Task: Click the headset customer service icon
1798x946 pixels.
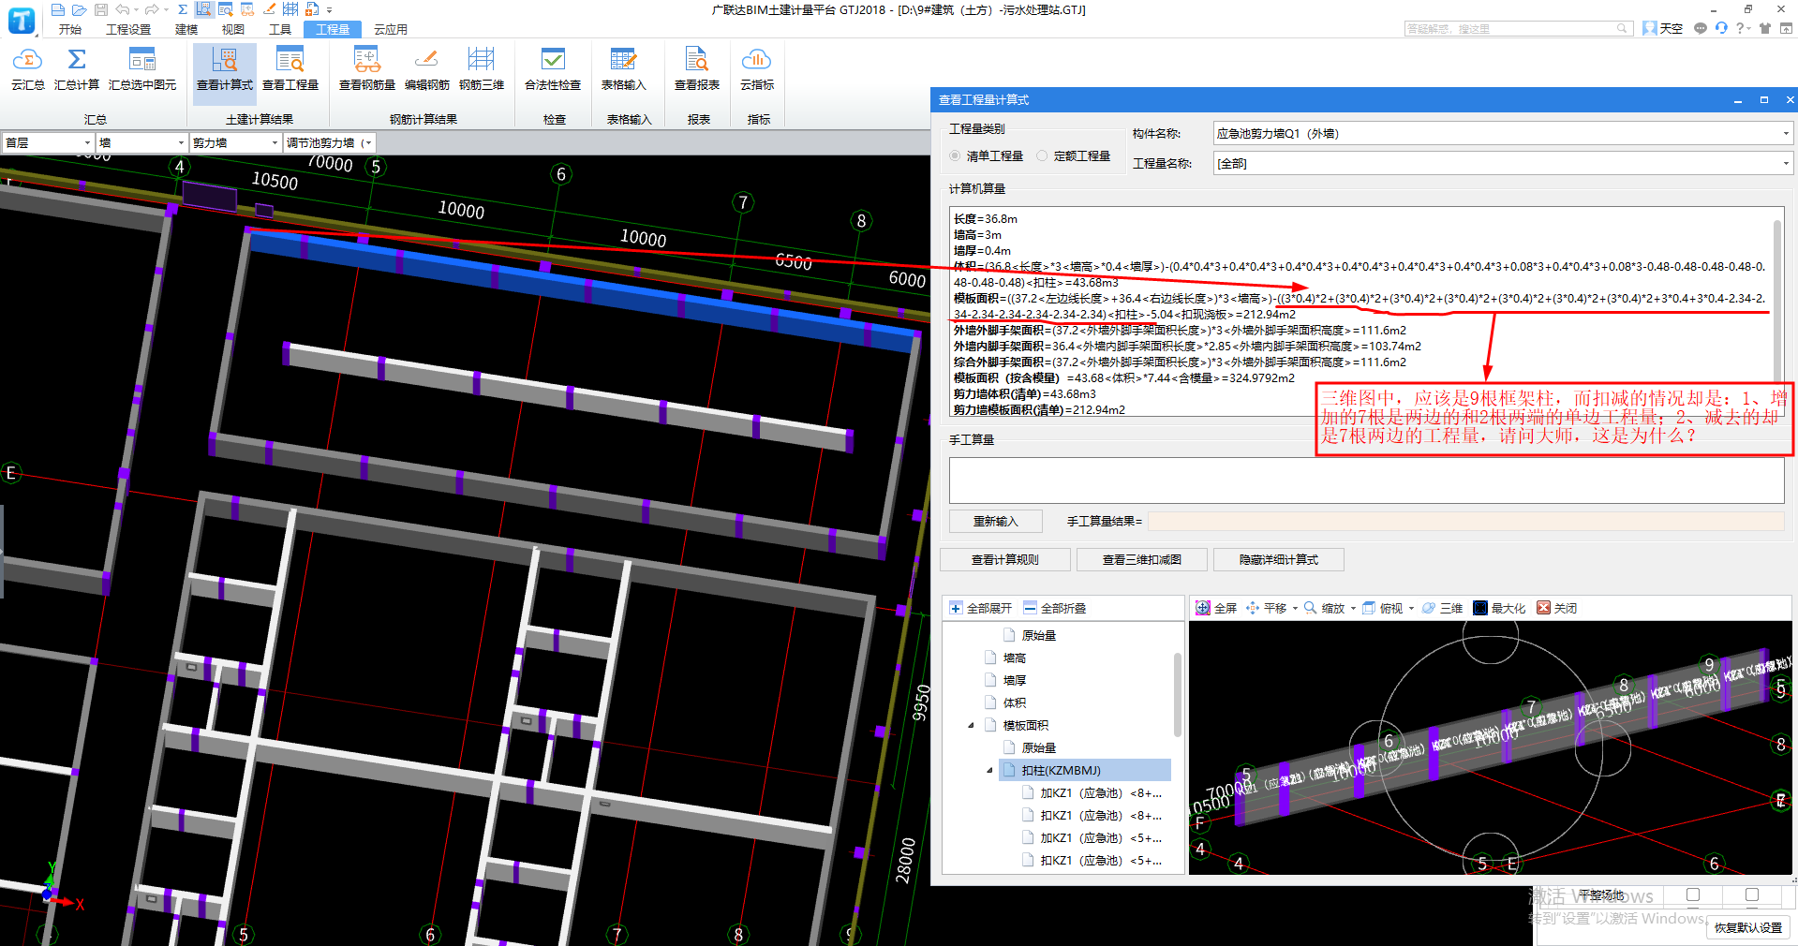Action: 1721,28
